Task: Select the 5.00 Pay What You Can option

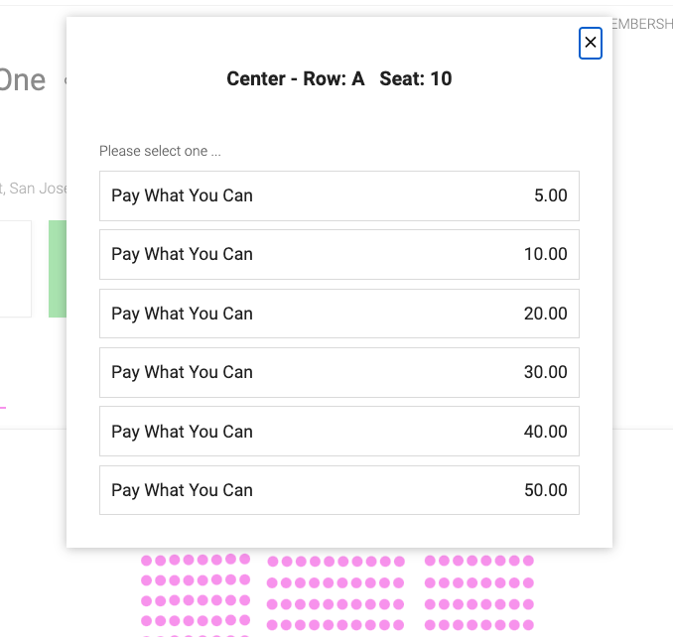Action: pyautogui.click(x=339, y=195)
